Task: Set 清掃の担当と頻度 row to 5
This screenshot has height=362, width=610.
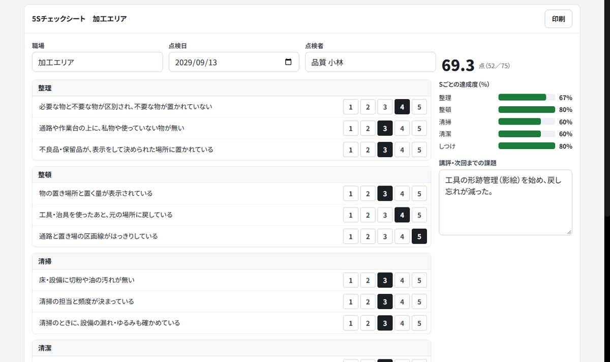Action: click(x=419, y=301)
